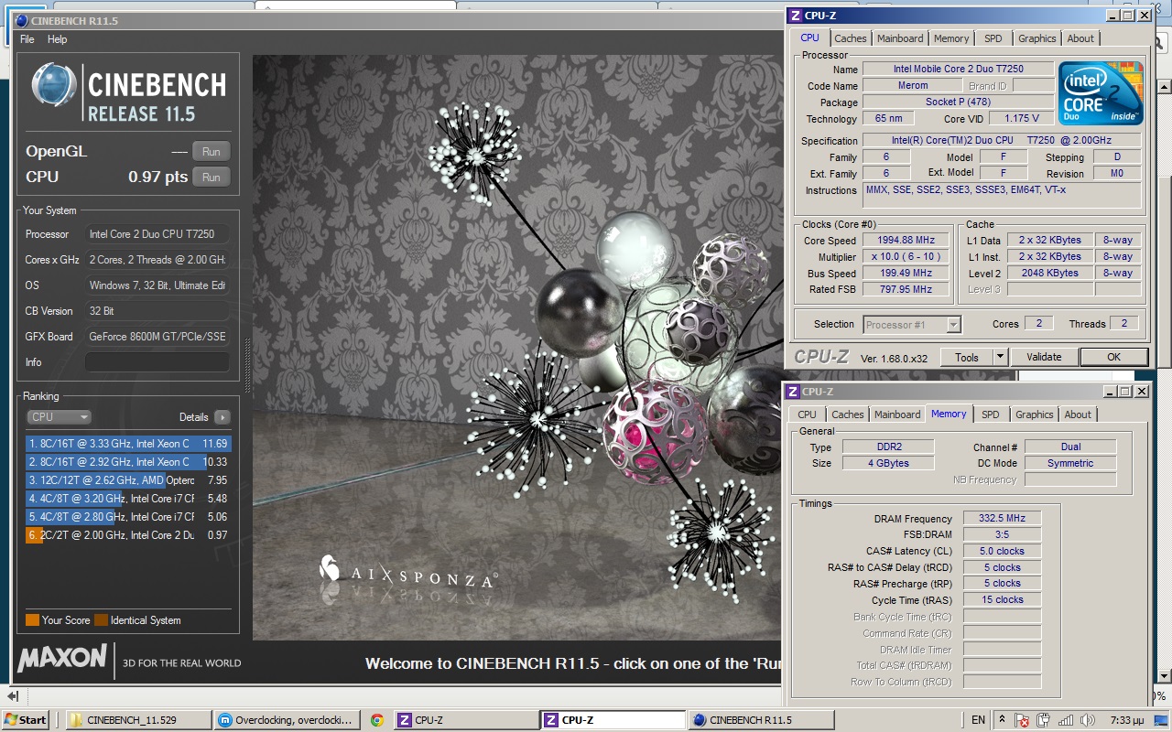The height and width of the screenshot is (732, 1172).
Task: Open the Tools dropdown arrow in CPU-Z
Action: (1000, 357)
